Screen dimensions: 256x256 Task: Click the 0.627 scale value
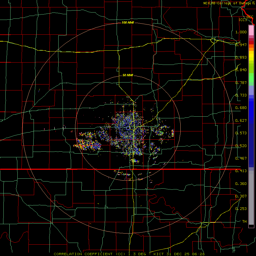point(241,121)
